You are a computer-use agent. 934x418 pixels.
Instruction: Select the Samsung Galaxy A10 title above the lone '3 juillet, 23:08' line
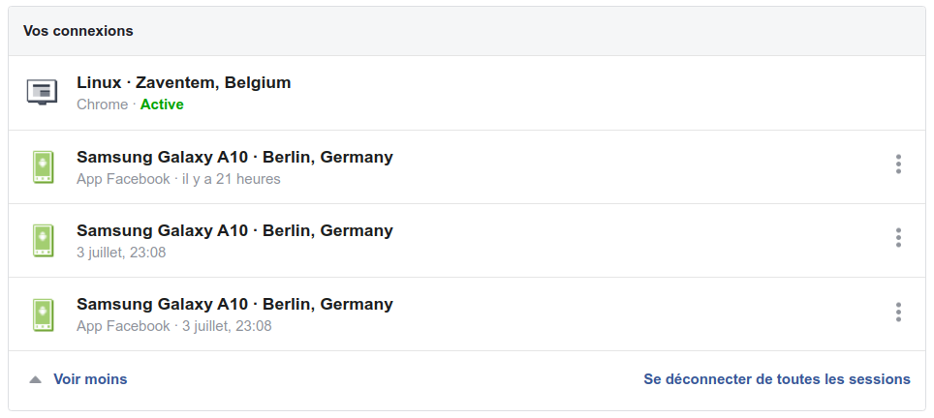click(x=234, y=230)
